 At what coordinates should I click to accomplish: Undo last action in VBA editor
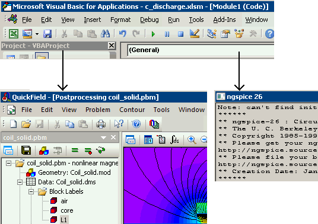(x=122, y=34)
